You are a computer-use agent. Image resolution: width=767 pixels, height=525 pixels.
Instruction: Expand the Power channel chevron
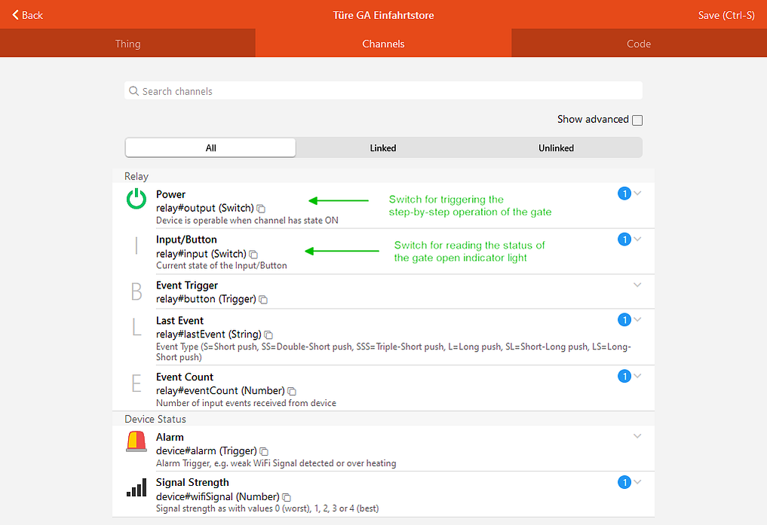pyautogui.click(x=637, y=194)
